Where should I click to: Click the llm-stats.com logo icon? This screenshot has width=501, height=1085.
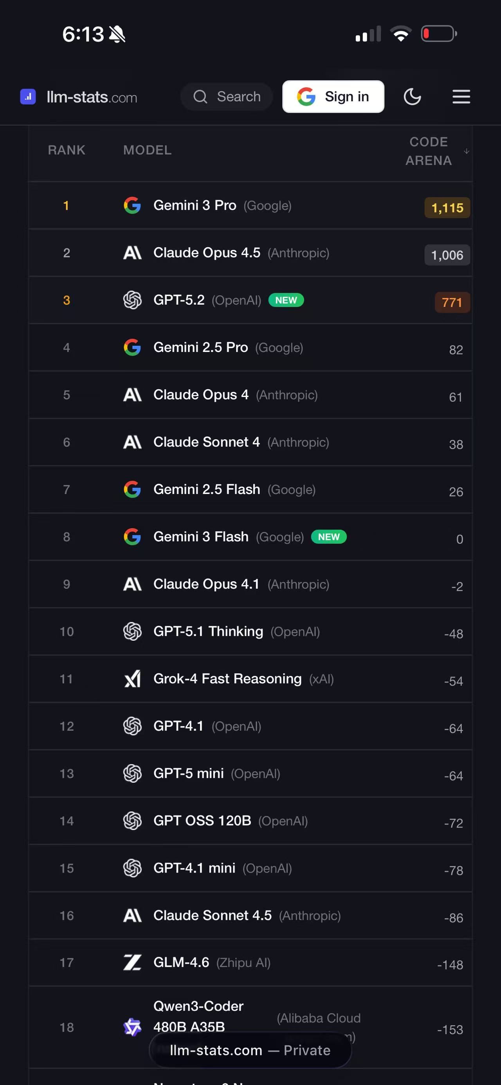click(28, 97)
